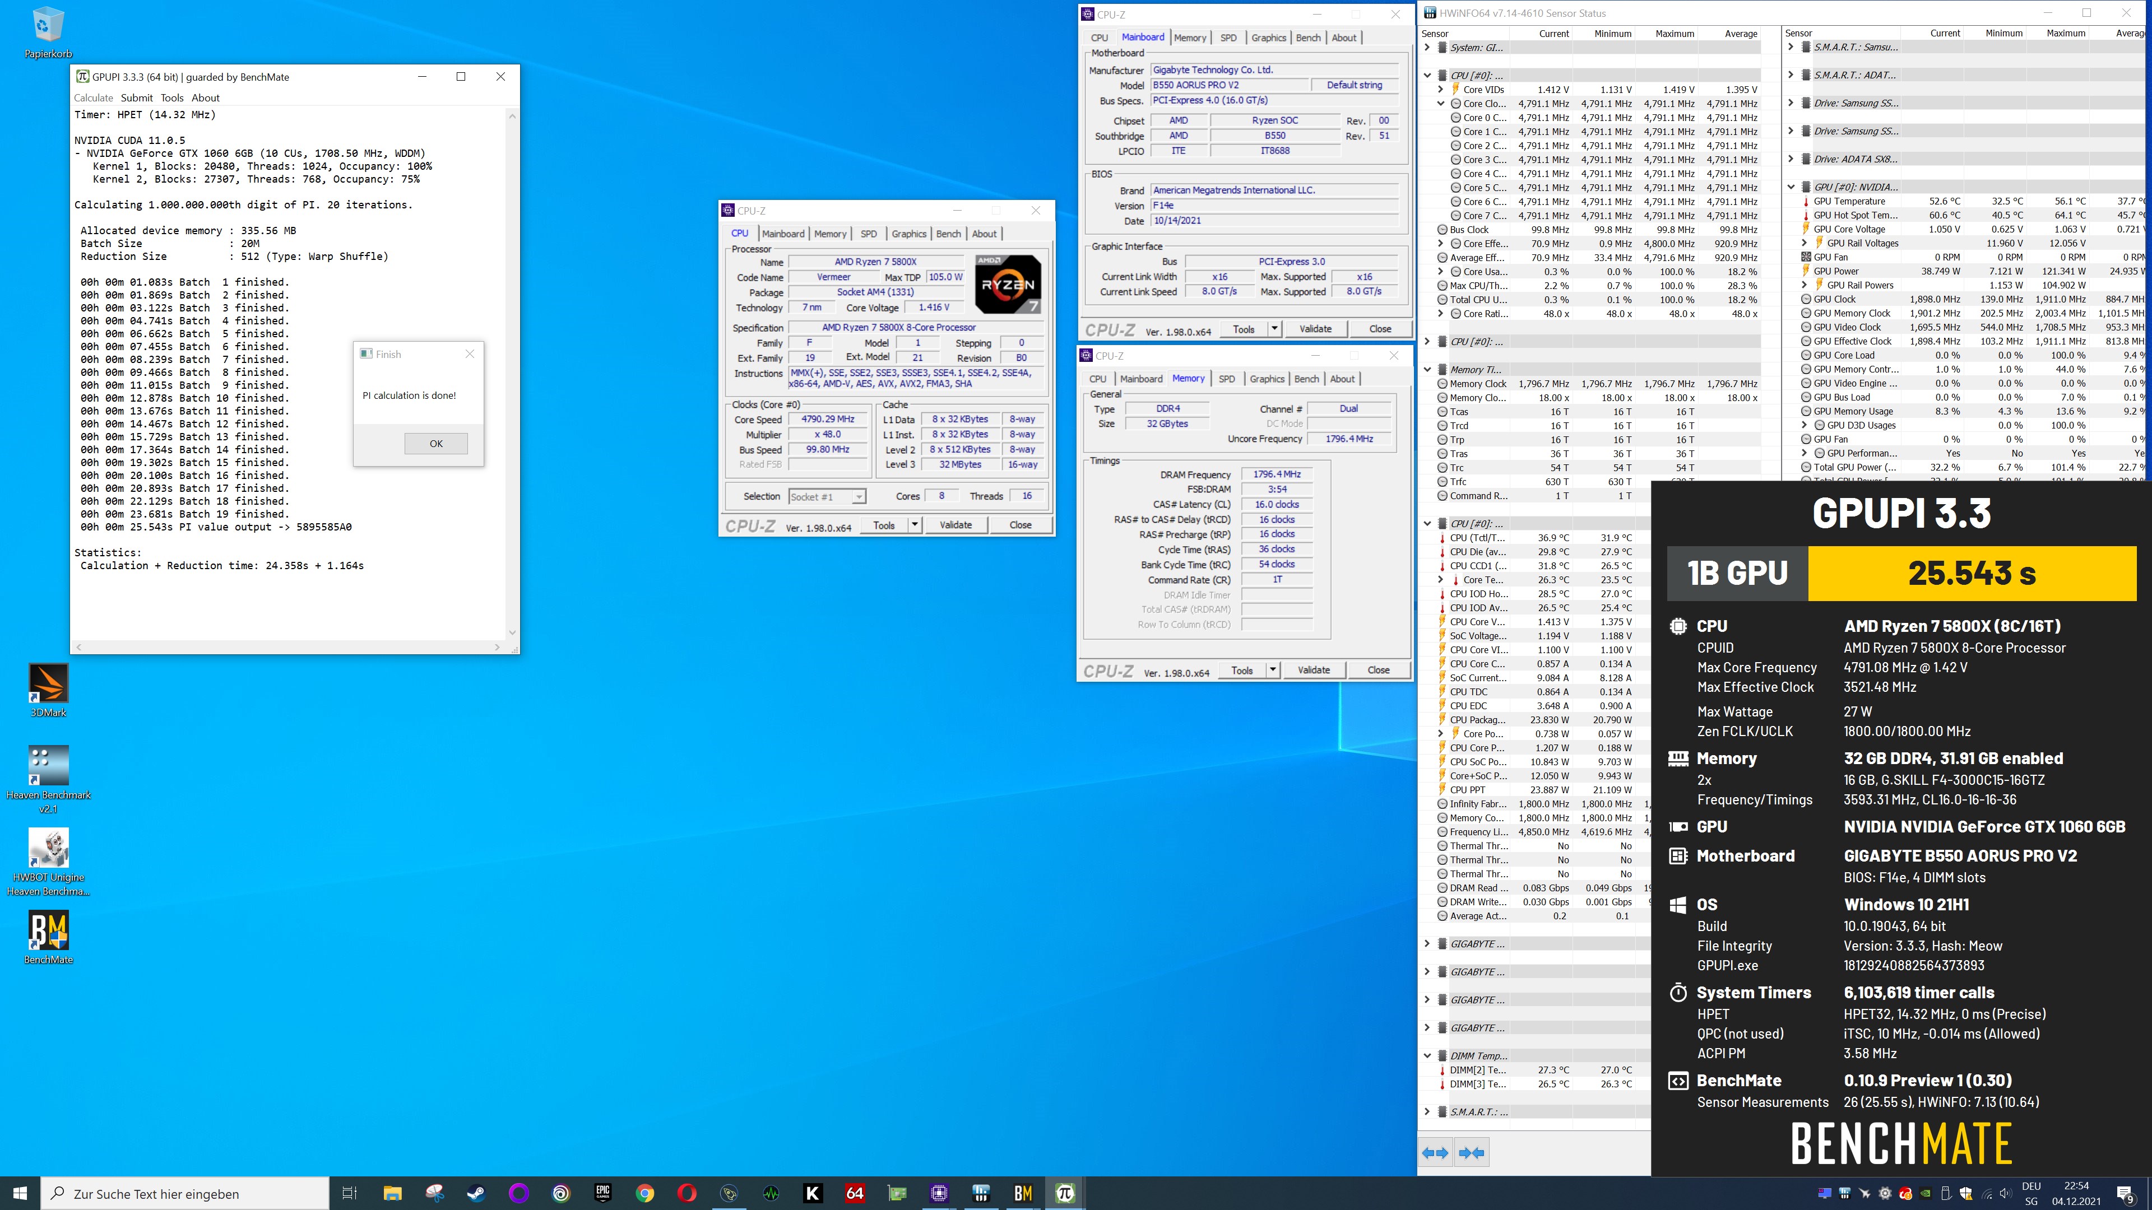The image size is (2152, 1210).
Task: Open File Explorer from taskbar
Action: point(393,1193)
